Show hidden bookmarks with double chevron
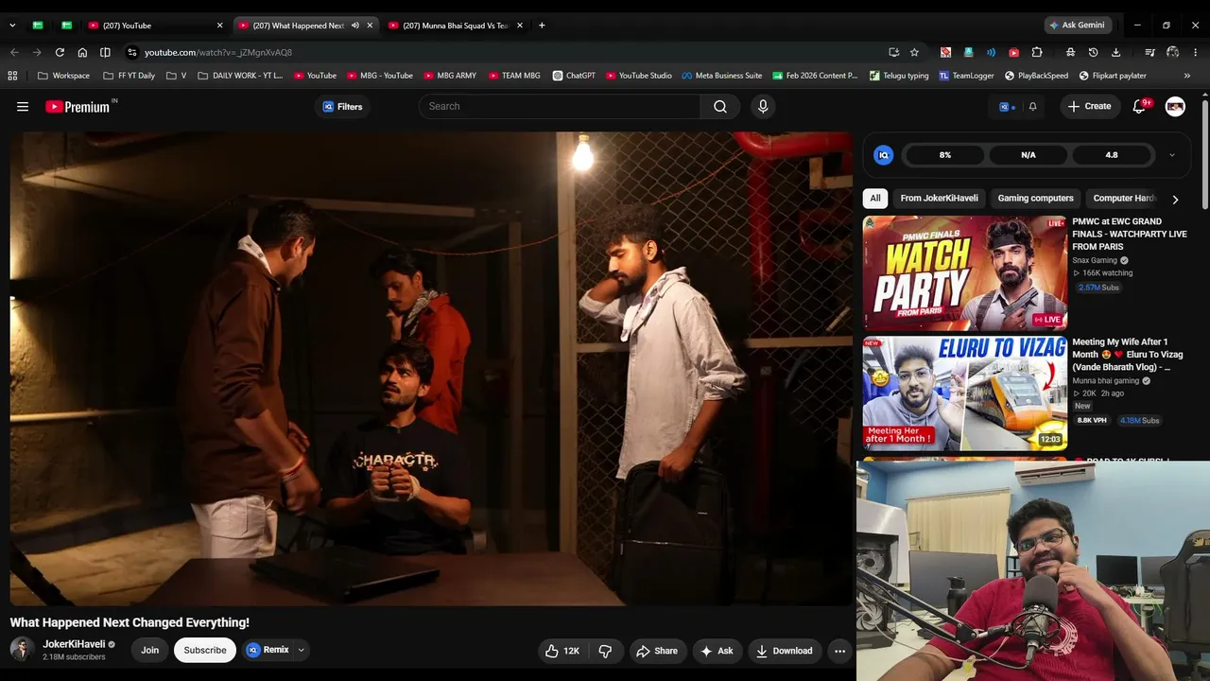The image size is (1210, 681). (1187, 76)
